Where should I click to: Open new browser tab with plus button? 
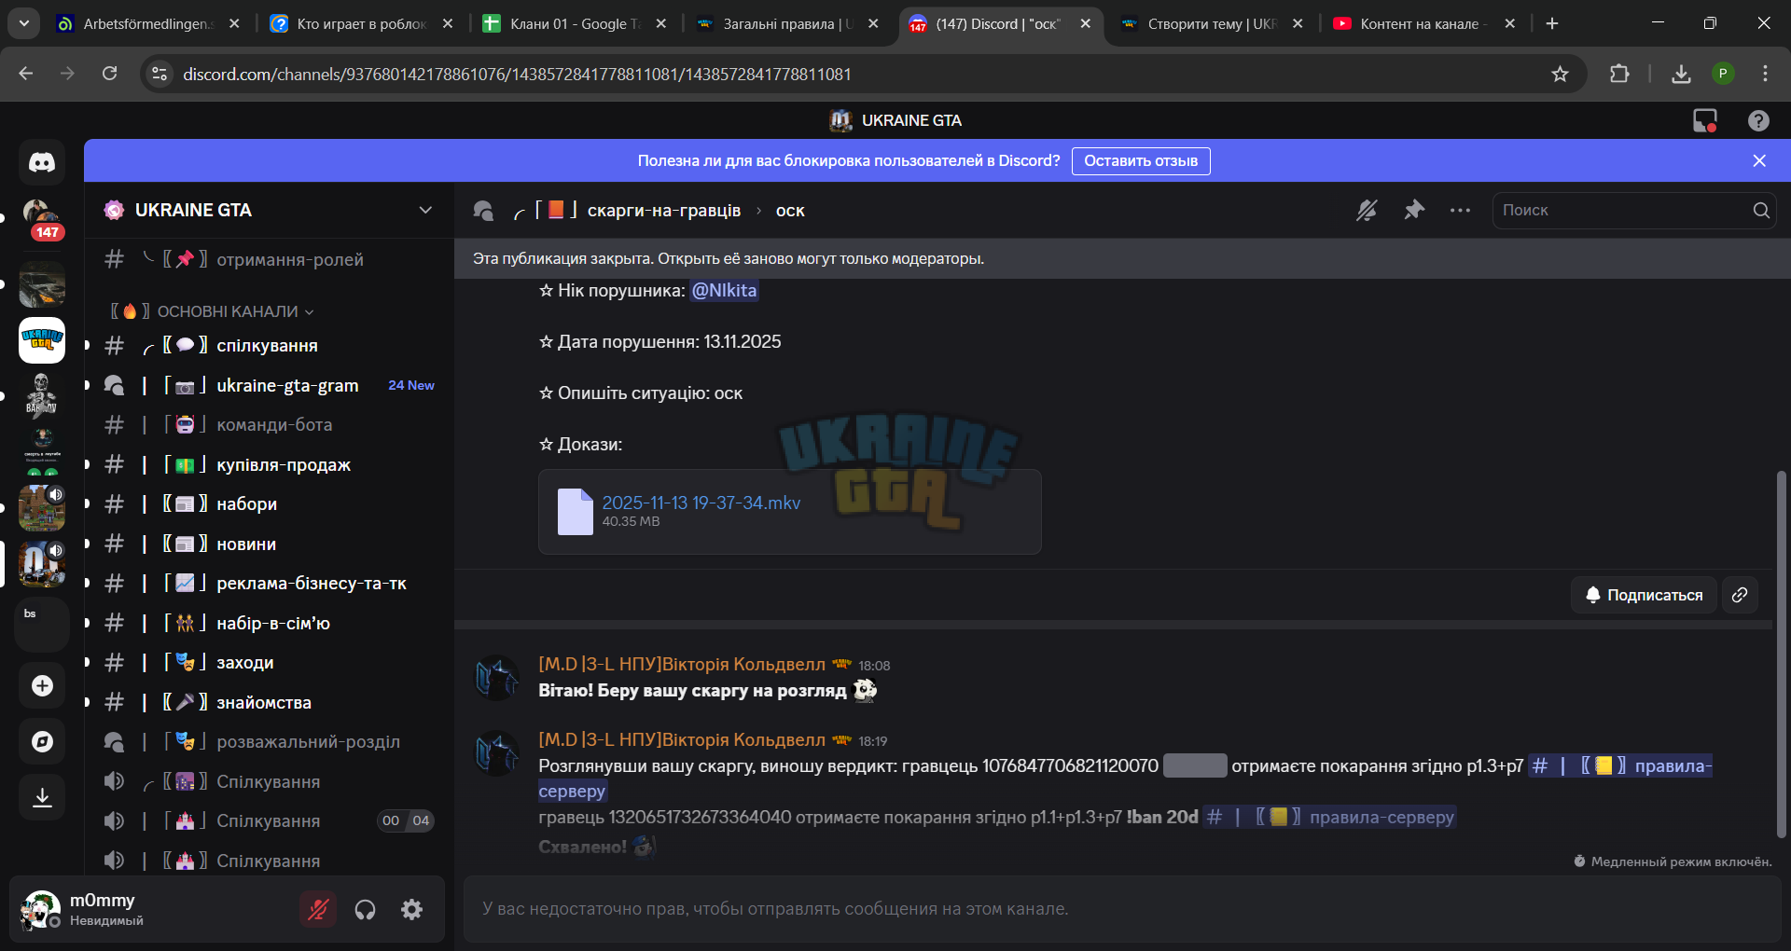coord(1552,23)
